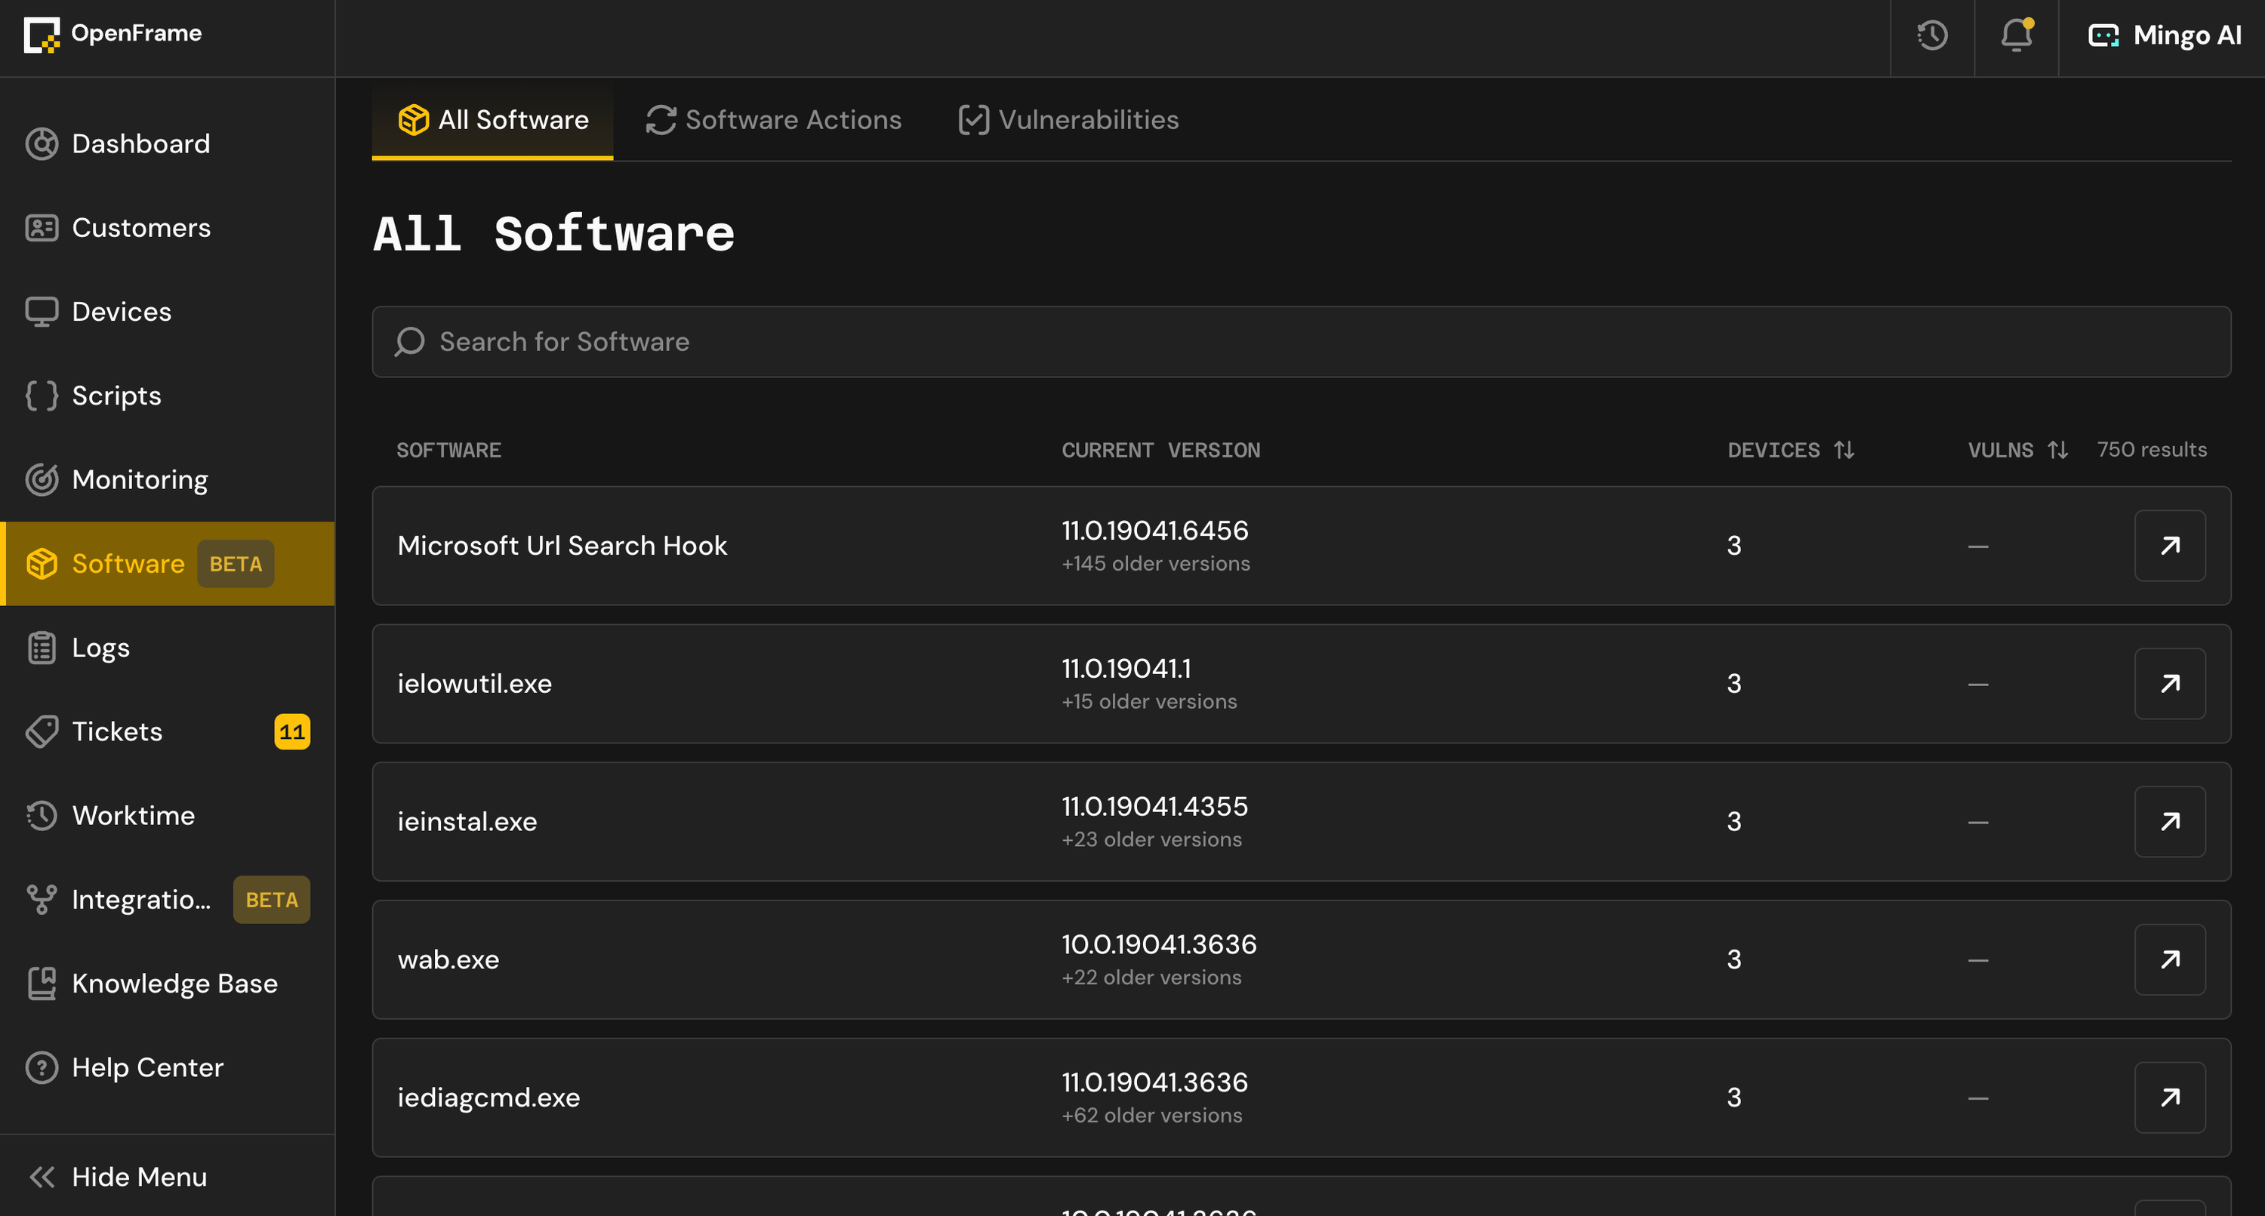
Task: Click ieinstal.exe software name
Action: [x=467, y=822]
